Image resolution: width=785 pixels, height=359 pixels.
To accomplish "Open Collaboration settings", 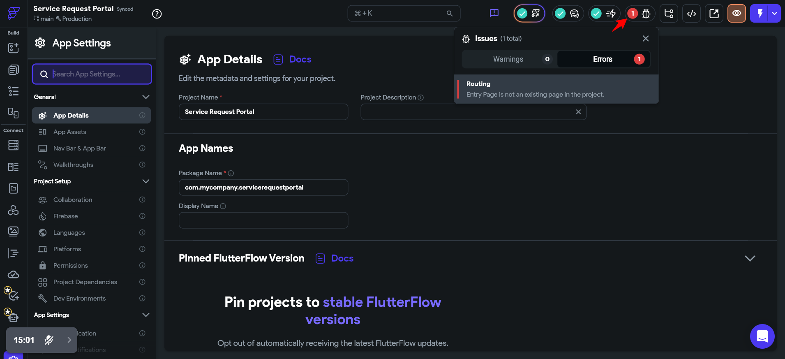I will coord(91,200).
